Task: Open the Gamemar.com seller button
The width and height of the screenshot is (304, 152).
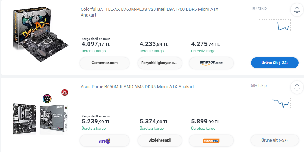Action: 104,63
